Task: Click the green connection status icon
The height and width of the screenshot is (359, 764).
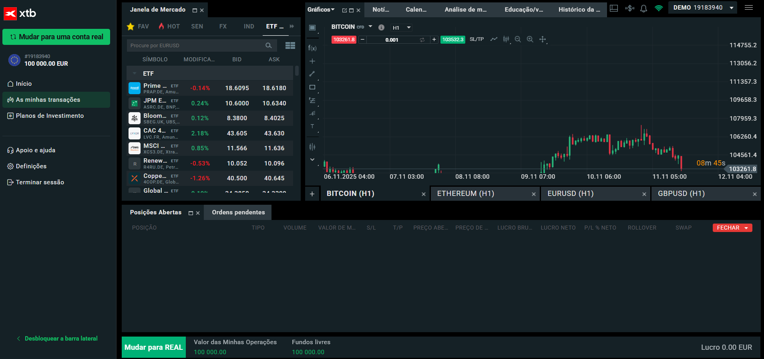Action: (659, 8)
